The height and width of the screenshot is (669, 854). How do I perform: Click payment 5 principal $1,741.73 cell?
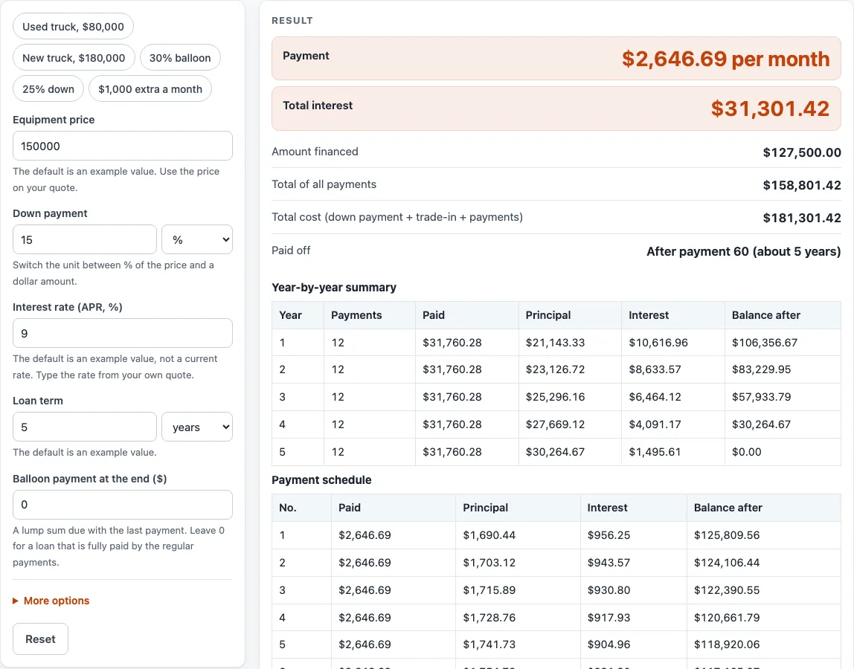coord(518,644)
